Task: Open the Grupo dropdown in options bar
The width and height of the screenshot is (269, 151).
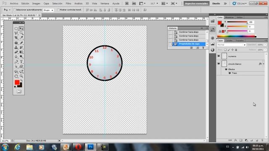Action: pos(48,10)
